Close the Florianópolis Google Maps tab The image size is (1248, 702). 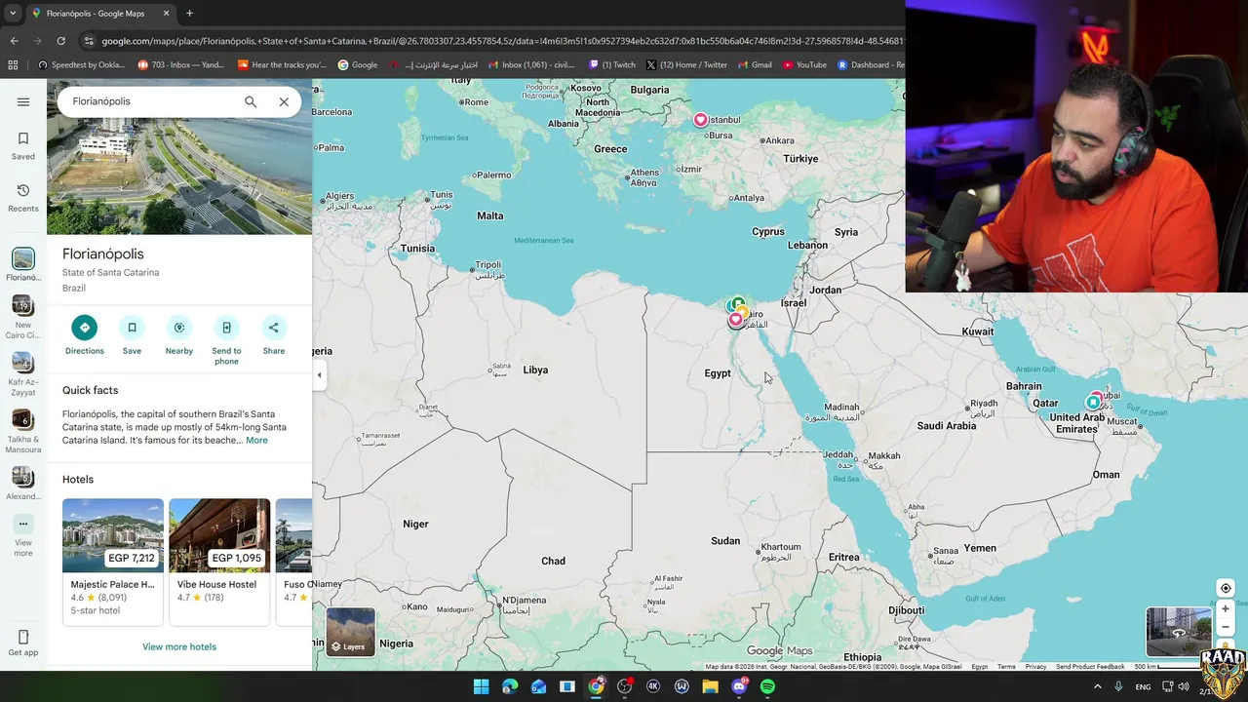click(166, 14)
